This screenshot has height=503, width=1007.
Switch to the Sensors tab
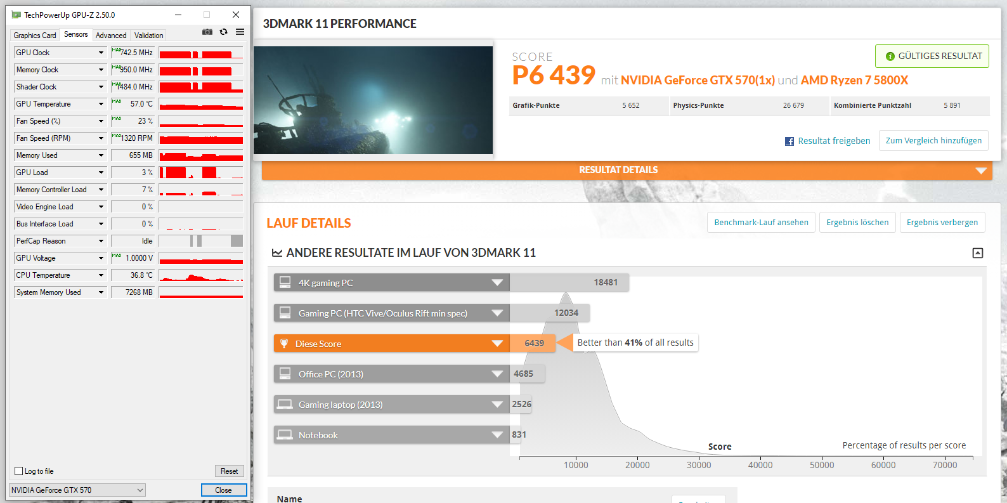click(76, 34)
